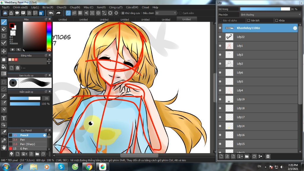The height and width of the screenshot is (171, 304).
Task: Open the Cloud menu
Action: pyautogui.click(x=145, y=7)
